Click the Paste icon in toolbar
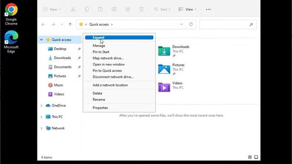The image size is (292, 164). point(100,9)
